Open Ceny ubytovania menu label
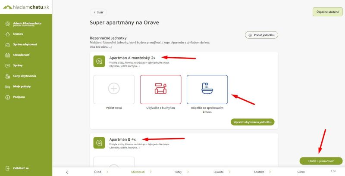 pyautogui.click(x=25, y=76)
